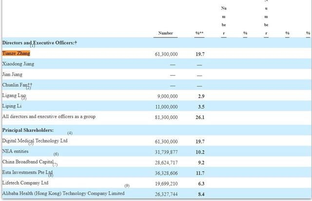Screen dimensions: 312x201
Task: Click the name Jian Jiang
Action: 12,75
